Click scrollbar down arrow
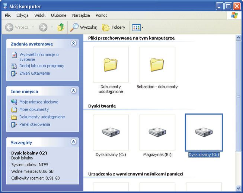The width and height of the screenshot is (243, 193). pyautogui.click(x=239, y=189)
